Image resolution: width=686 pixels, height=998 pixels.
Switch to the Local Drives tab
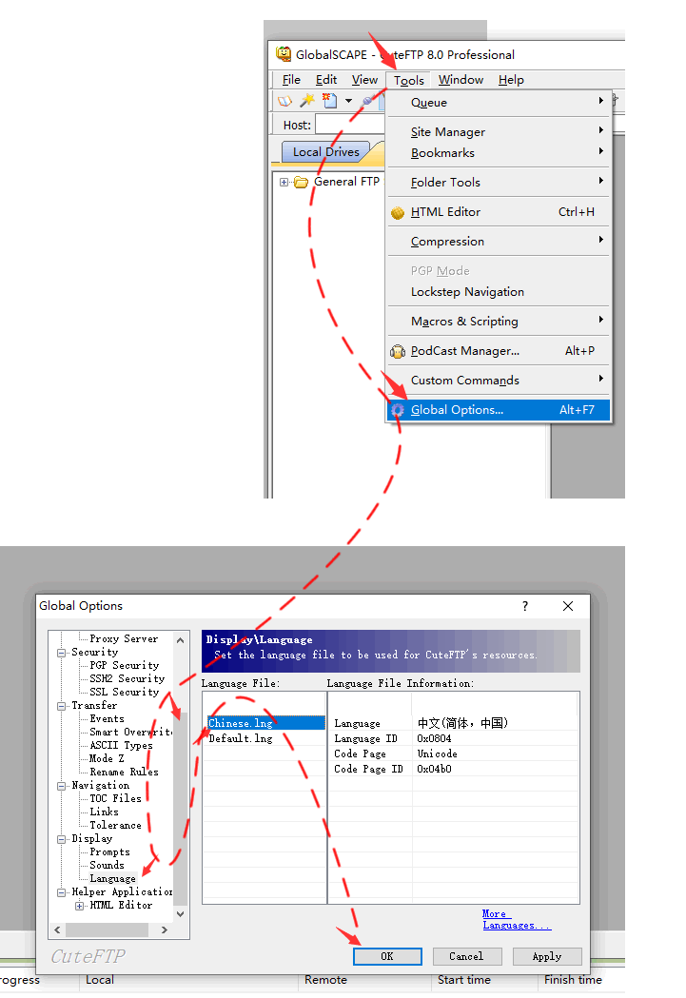click(x=325, y=152)
